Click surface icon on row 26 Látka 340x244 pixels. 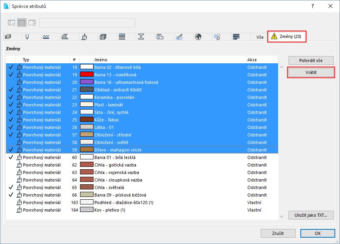point(19,127)
